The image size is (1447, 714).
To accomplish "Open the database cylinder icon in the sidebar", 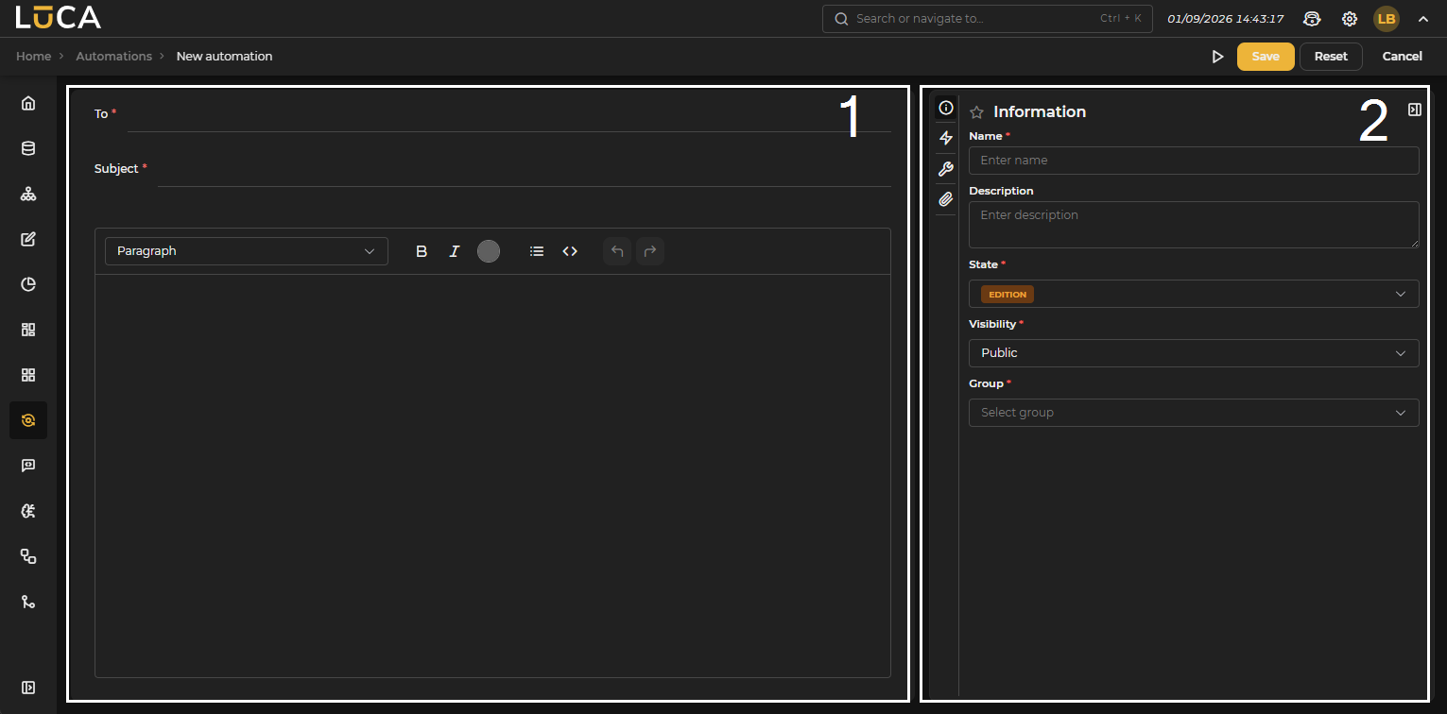I will [28, 148].
